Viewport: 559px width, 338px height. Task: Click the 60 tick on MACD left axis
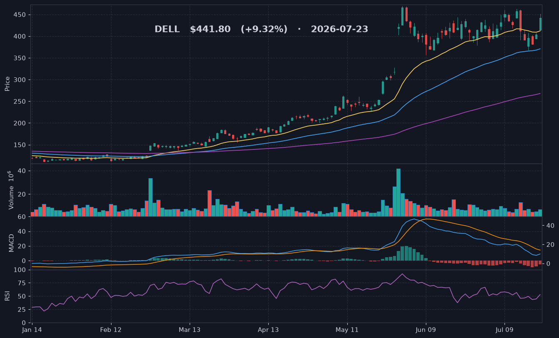[x=22, y=217]
